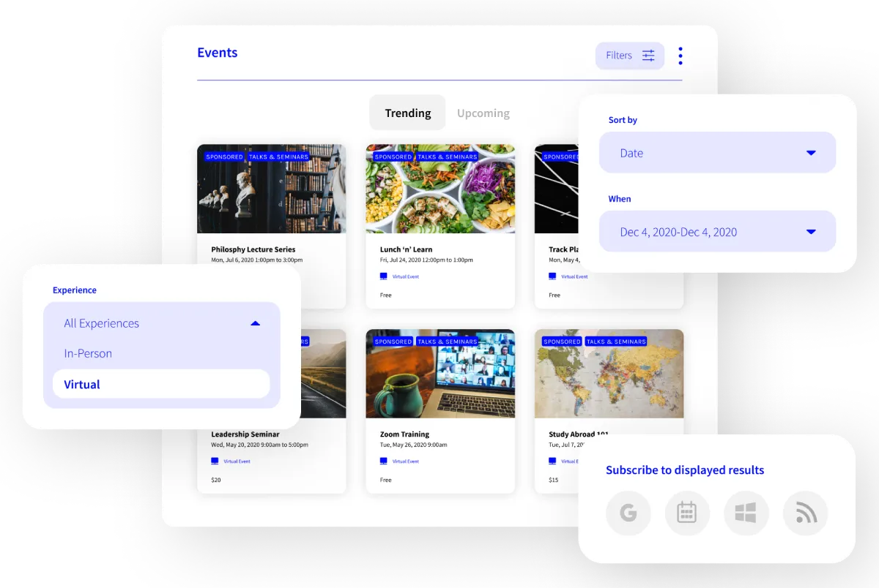
Task: Click Virtual Event link on Zoom Training
Action: (406, 461)
